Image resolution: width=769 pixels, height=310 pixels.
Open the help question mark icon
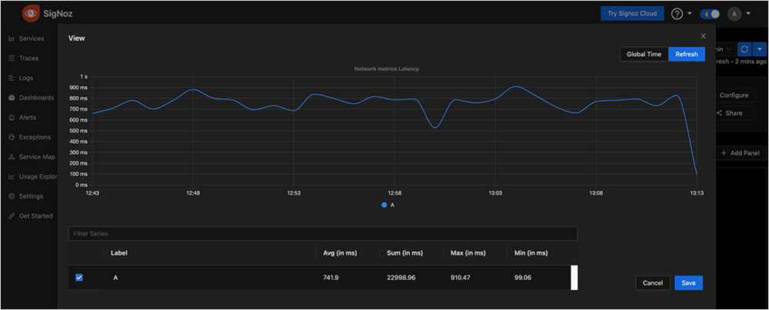677,14
